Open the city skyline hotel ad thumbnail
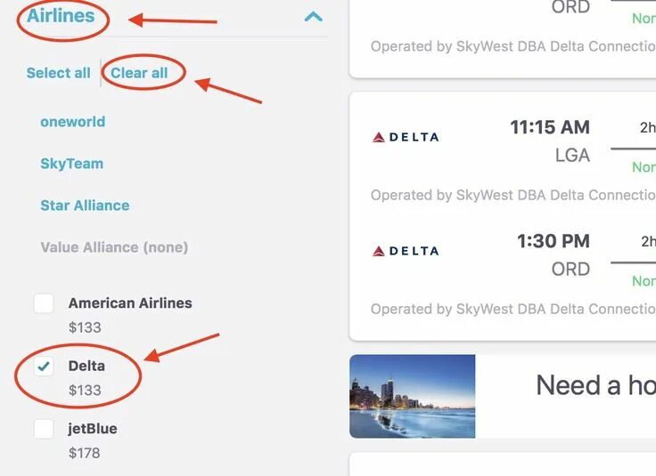Image resolution: width=656 pixels, height=476 pixels. tap(412, 396)
